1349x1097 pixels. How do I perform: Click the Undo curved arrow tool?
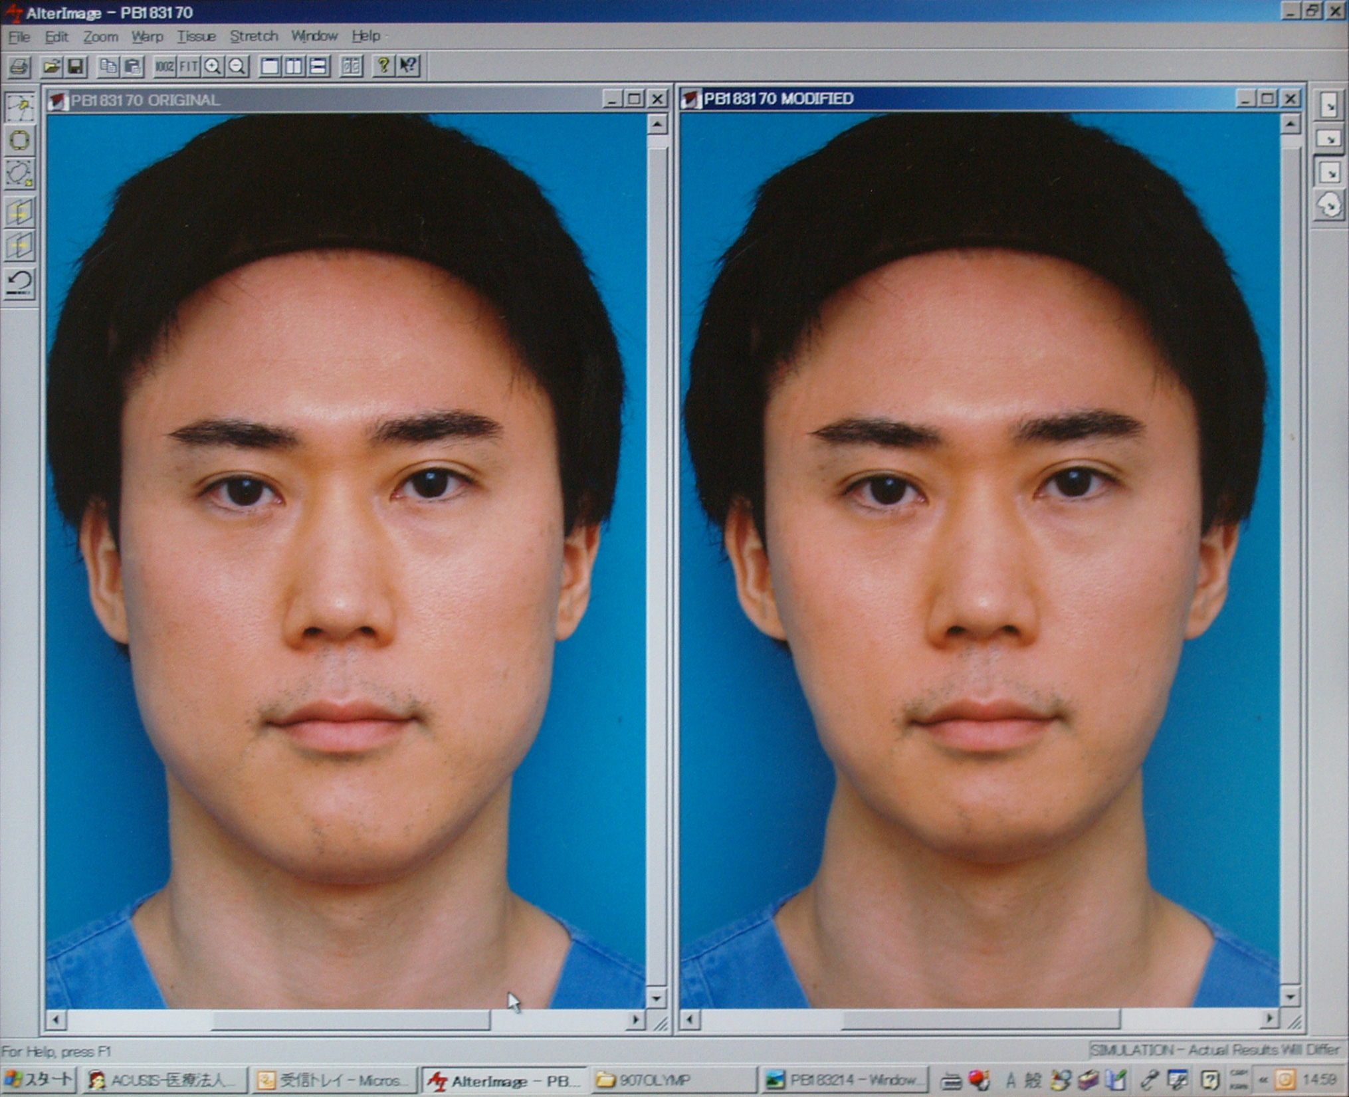coord(19,282)
